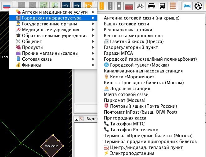Click the mailbox icon of Почтовый ящик
The width and height of the screenshot is (206, 157).
click(x=106, y=106)
